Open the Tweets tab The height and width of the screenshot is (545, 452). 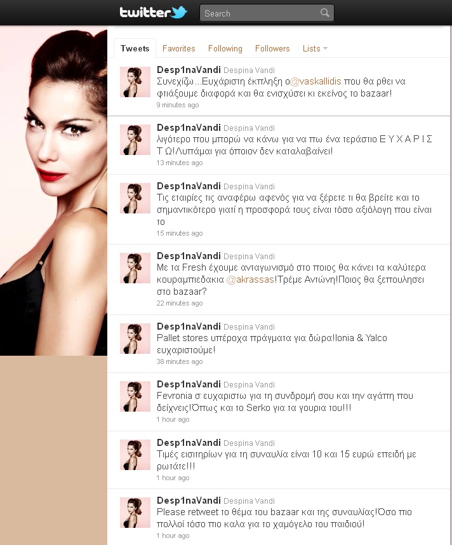click(x=135, y=48)
